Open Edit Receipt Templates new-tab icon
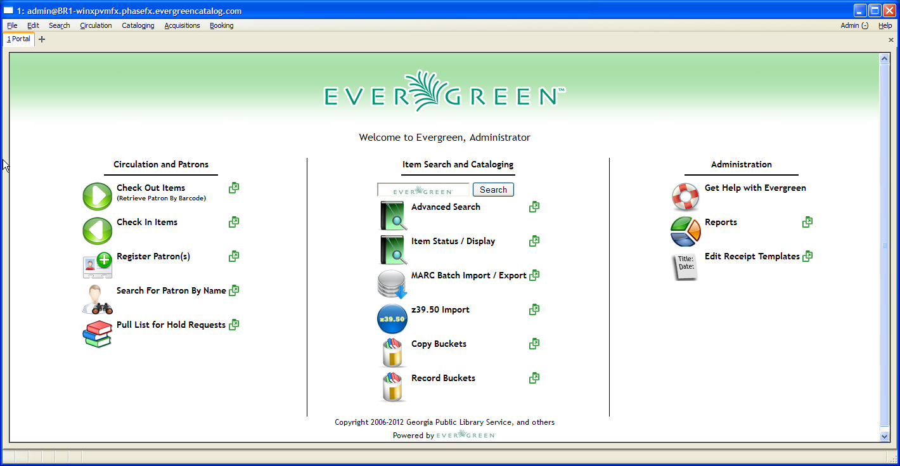900x466 pixels. click(x=807, y=256)
